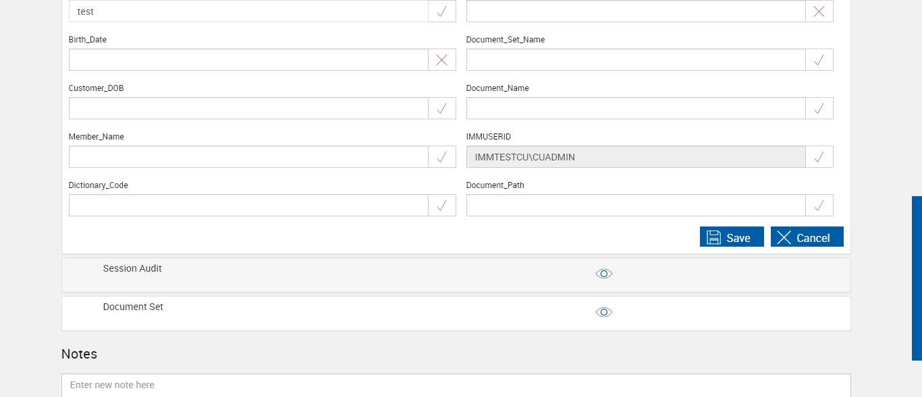Save the form changes
922x397 pixels.
coord(731,237)
